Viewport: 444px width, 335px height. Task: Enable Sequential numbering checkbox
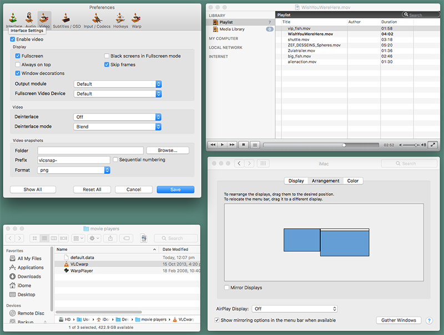[x=115, y=159]
